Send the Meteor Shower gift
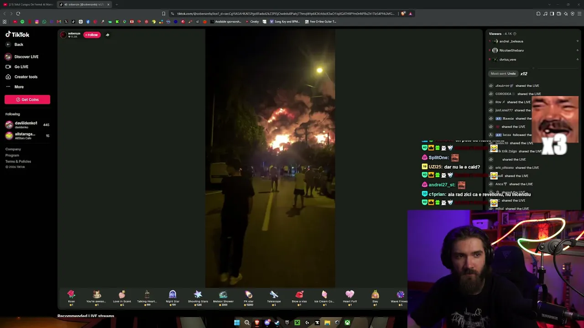Screen dimensions: 584x328 (223, 297)
